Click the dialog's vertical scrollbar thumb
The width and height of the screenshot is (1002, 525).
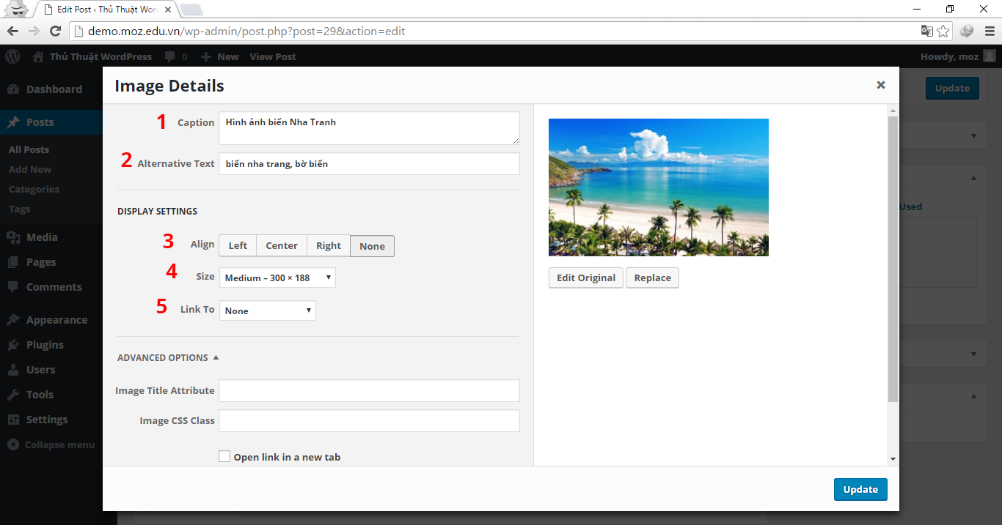point(893,258)
